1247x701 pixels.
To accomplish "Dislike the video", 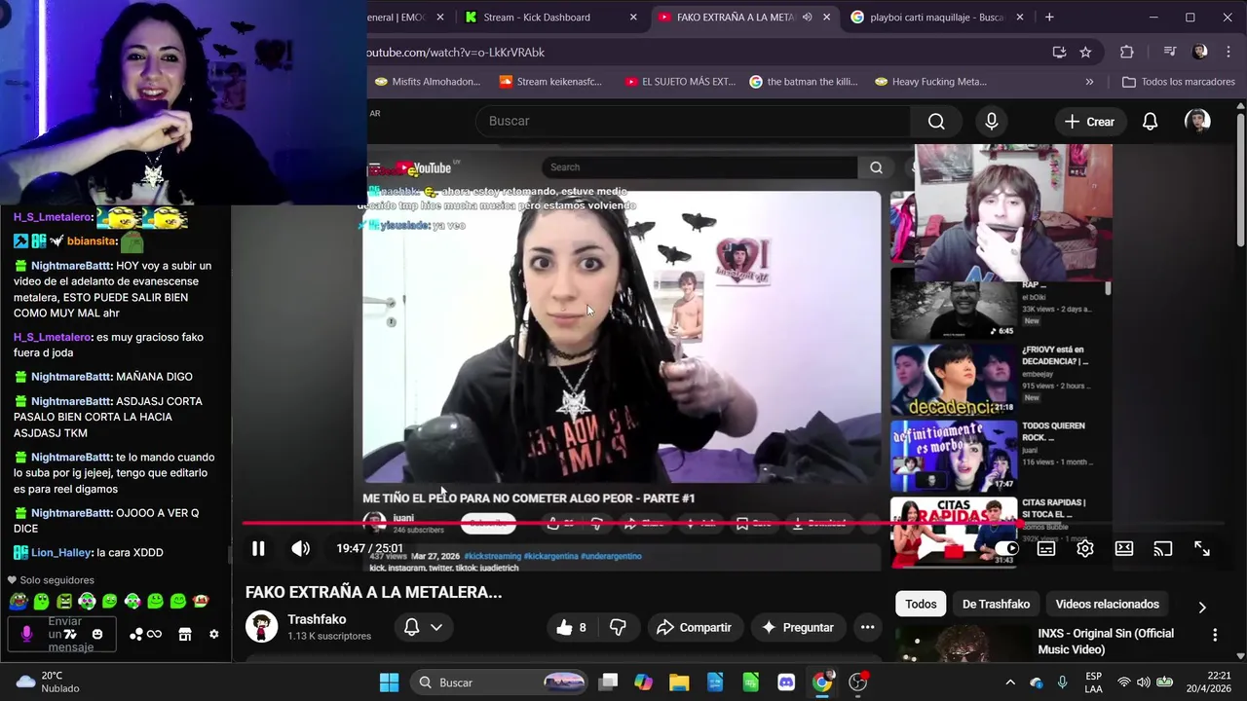I will (618, 628).
